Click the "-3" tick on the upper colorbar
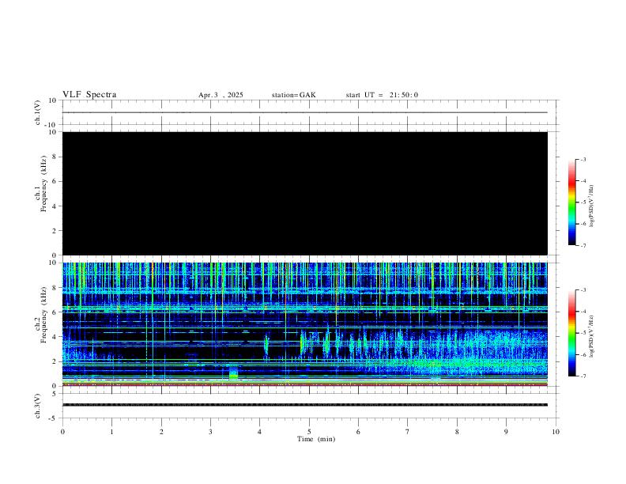The width and height of the screenshot is (626, 484). click(x=583, y=159)
